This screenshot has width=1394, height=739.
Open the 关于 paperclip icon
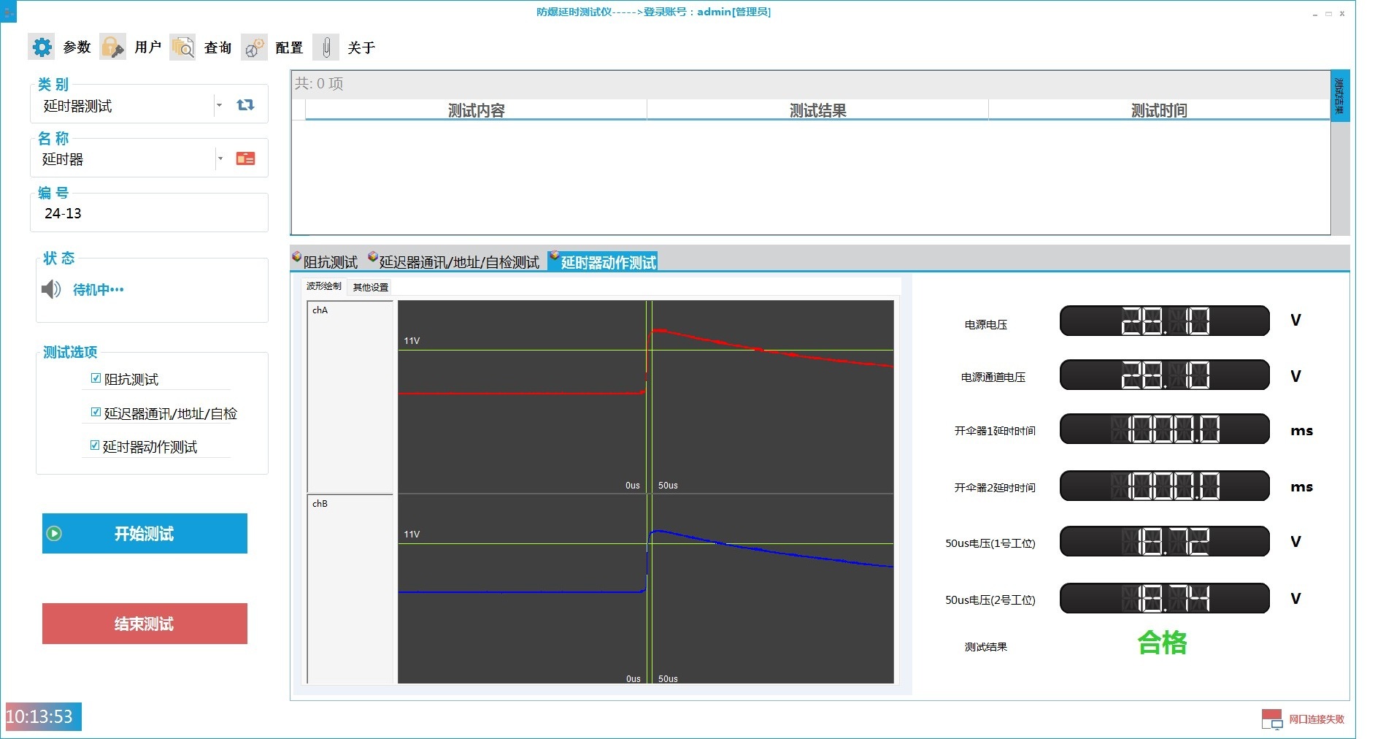click(x=326, y=47)
